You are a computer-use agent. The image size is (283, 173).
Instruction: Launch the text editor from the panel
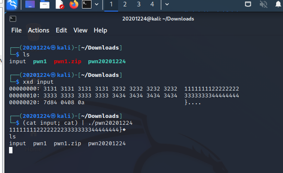(x=60, y=4)
